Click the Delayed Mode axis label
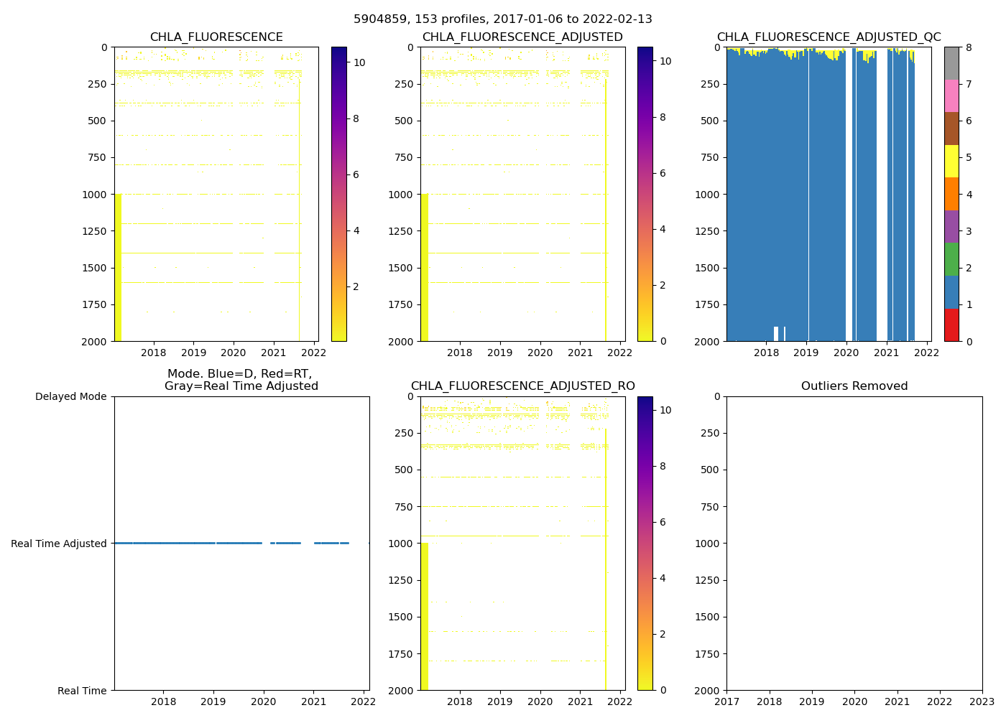Image resolution: width=1006 pixels, height=718 pixels. click(x=70, y=396)
